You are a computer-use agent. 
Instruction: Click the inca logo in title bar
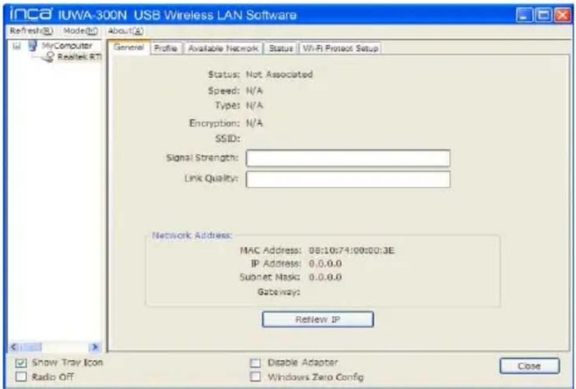(32, 14)
